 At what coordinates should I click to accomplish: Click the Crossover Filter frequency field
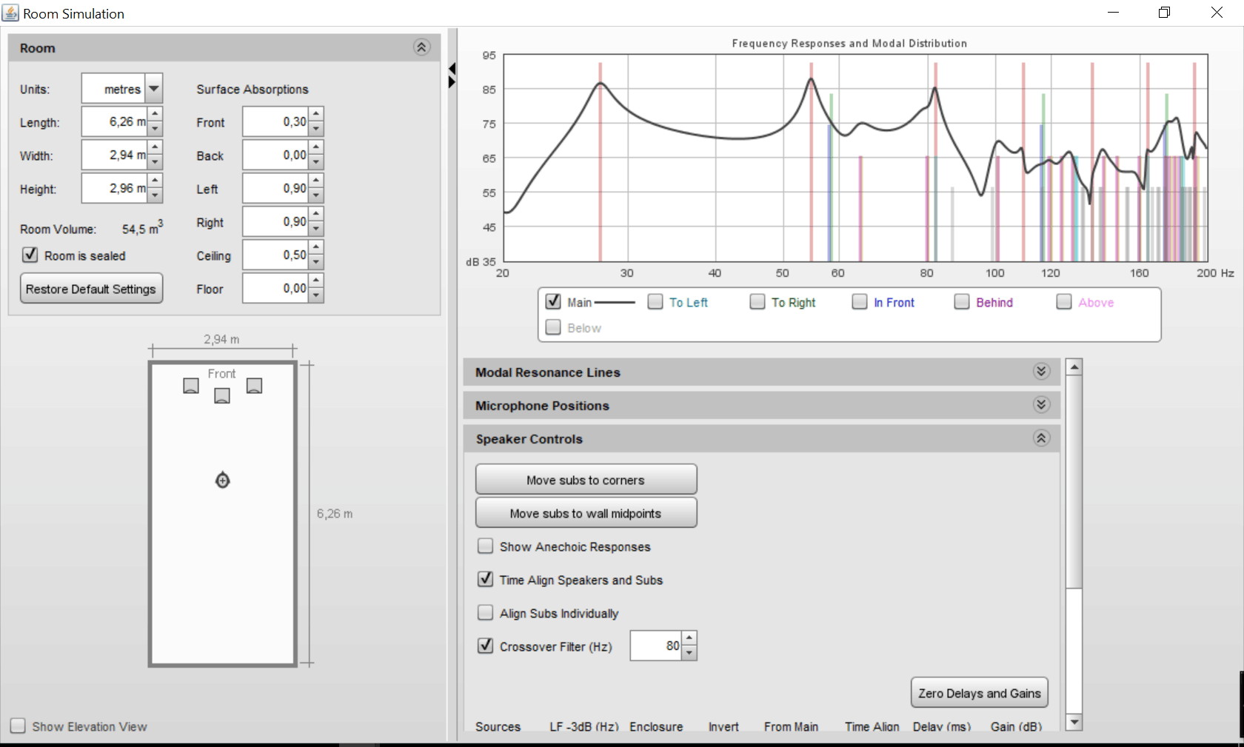(655, 646)
